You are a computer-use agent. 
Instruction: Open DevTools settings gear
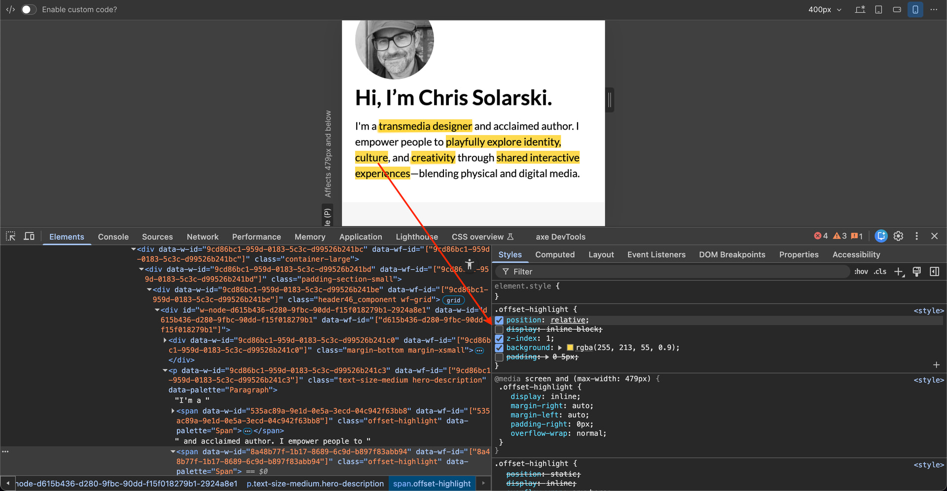(899, 236)
